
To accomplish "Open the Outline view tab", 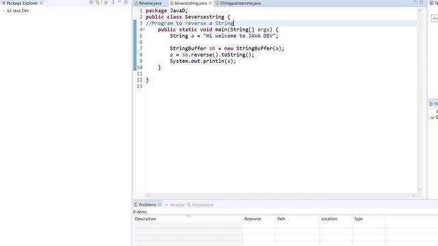I will [434, 104].
